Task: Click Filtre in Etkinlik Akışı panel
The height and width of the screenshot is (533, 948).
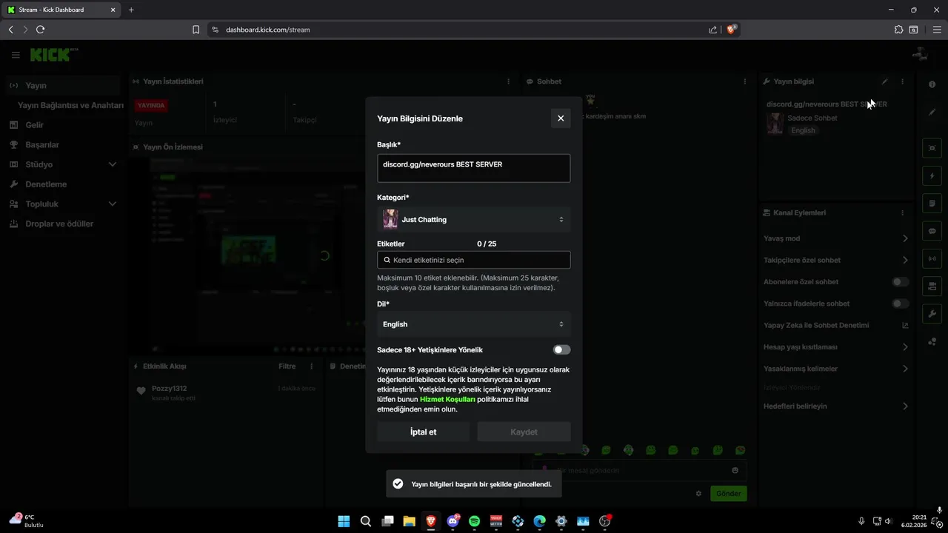Action: tap(287, 366)
